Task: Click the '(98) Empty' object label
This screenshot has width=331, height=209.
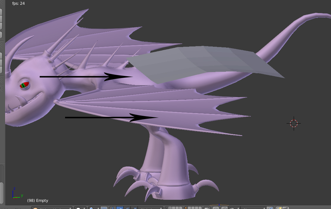Action: click(x=38, y=200)
